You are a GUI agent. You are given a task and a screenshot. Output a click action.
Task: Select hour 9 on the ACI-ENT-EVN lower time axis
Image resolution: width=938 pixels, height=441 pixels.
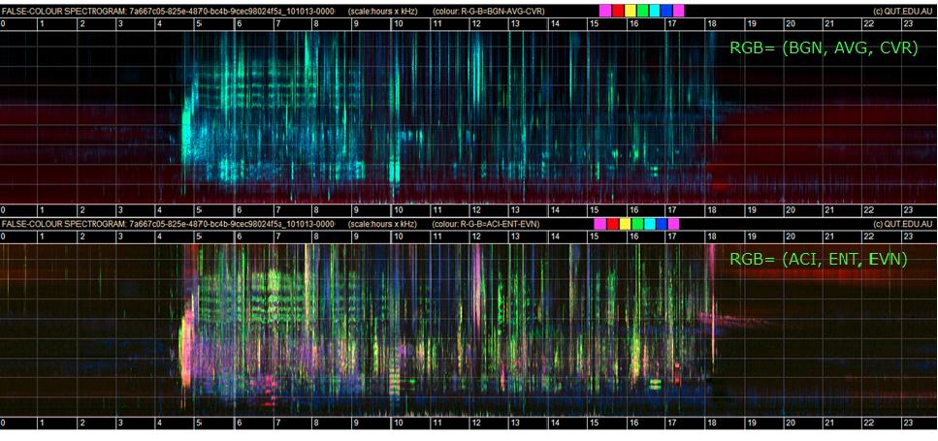point(357,423)
